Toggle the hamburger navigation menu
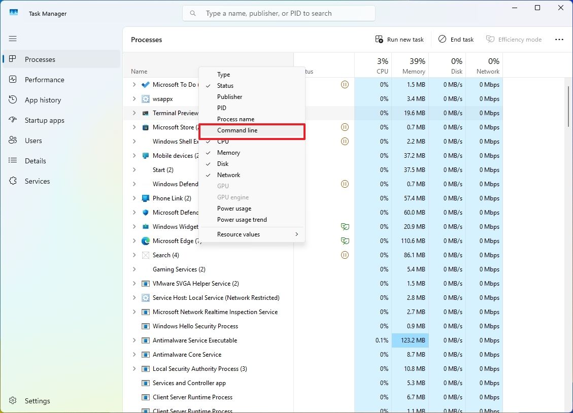The image size is (573, 413). click(13, 39)
